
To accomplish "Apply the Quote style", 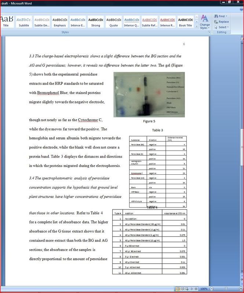I will click(x=114, y=22).
